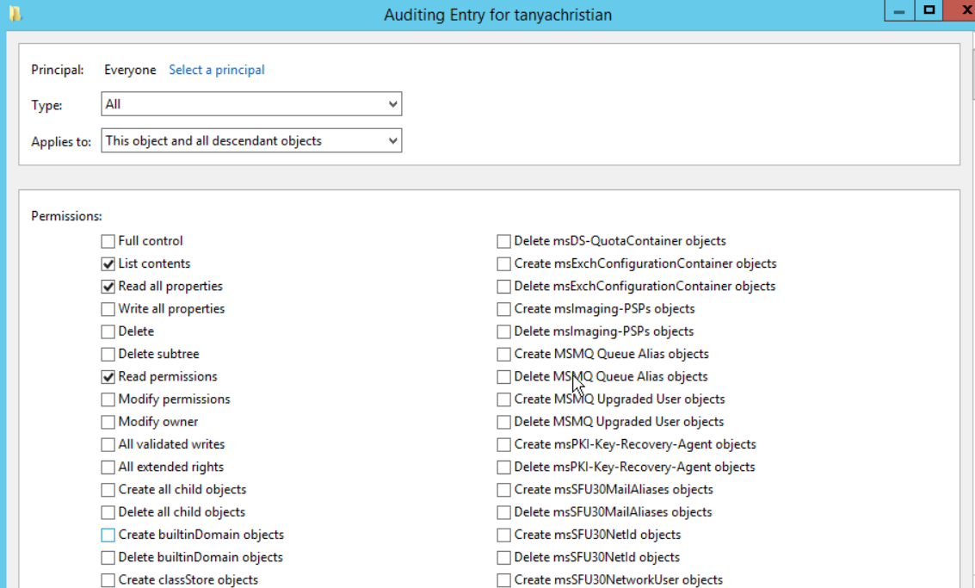Tick the Delete permission checkbox

click(108, 331)
